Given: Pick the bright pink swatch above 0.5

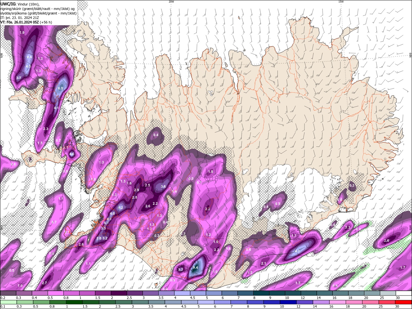Looking at the screenshot, I should (x=55, y=293).
